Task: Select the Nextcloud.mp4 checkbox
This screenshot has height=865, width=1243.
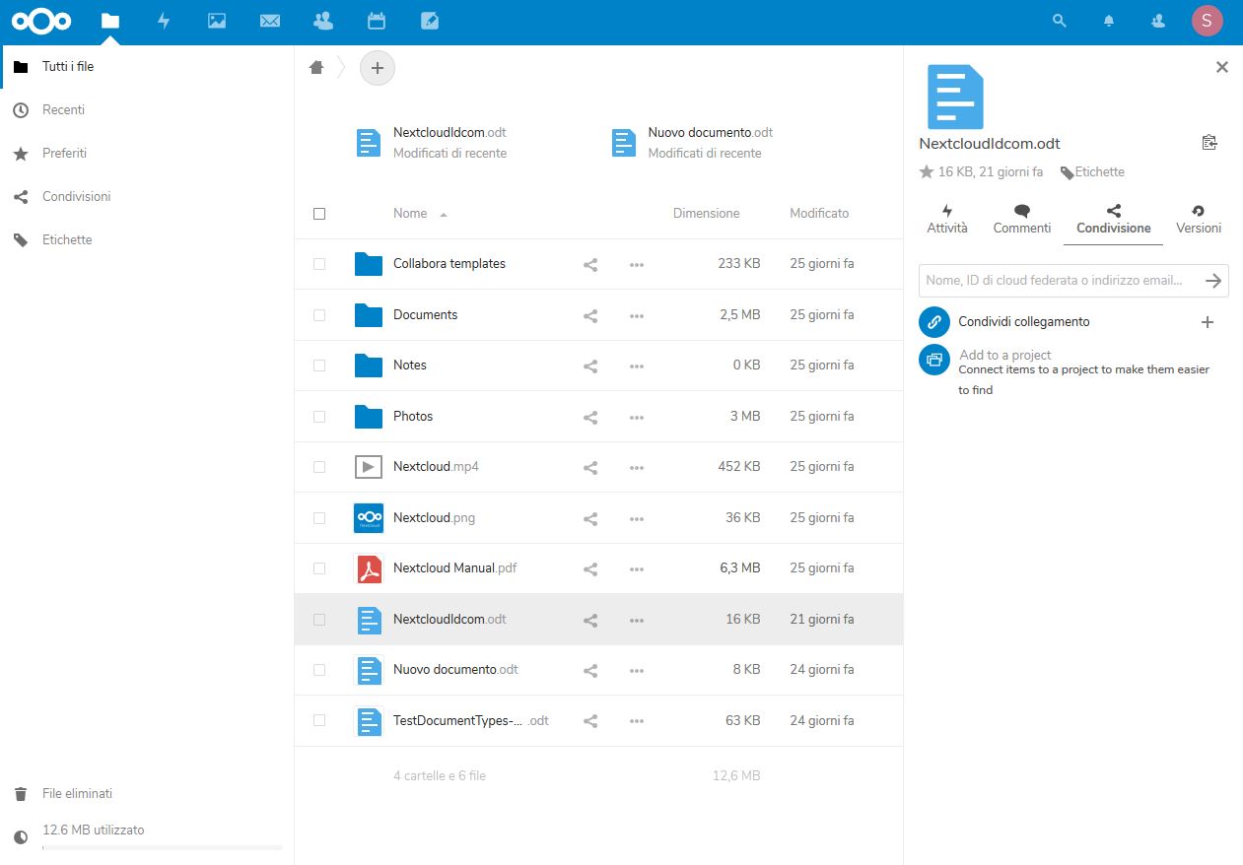Action: coord(318,467)
